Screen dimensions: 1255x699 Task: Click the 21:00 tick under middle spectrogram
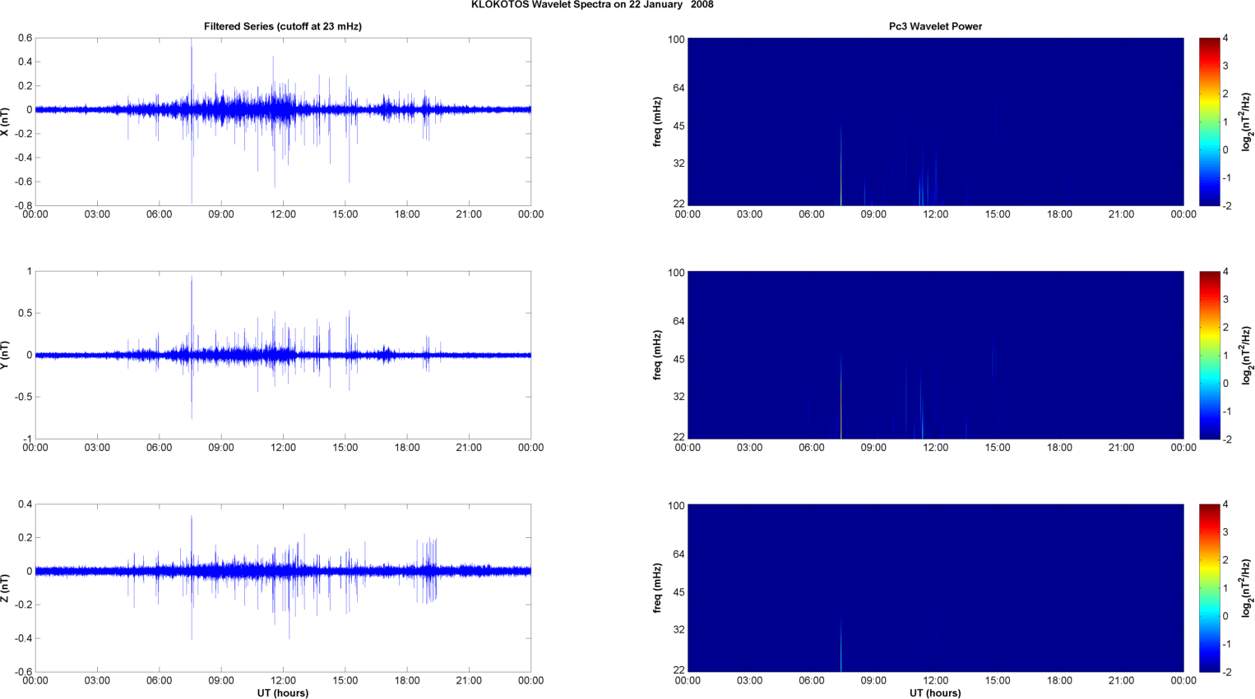pyautogui.click(x=1121, y=448)
